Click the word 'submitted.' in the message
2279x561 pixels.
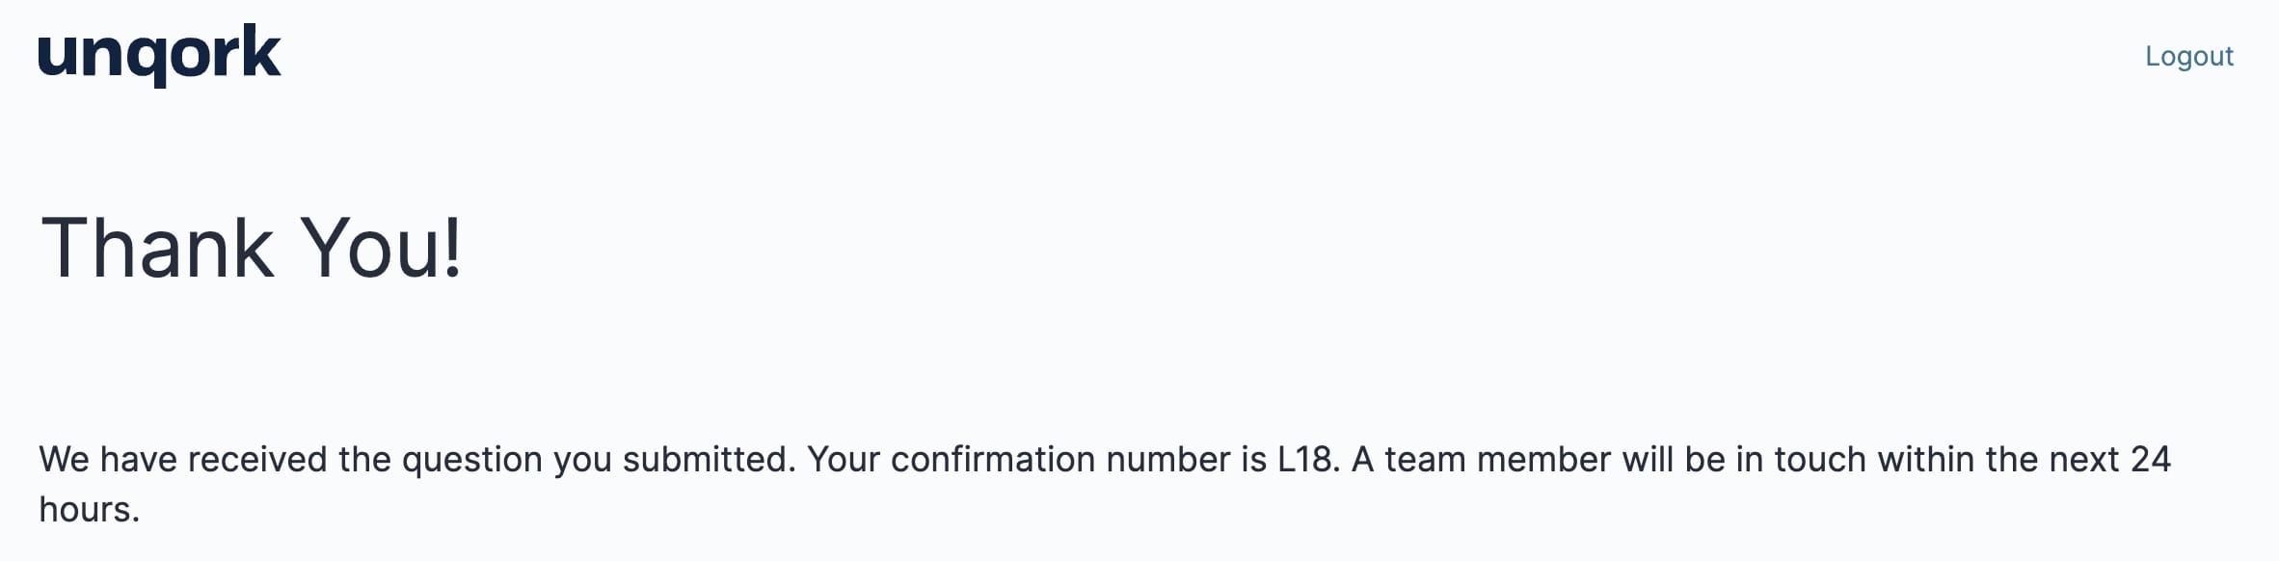tap(710, 459)
